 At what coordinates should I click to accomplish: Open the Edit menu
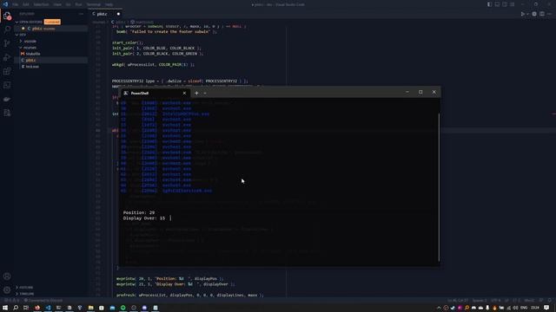(x=26, y=4)
